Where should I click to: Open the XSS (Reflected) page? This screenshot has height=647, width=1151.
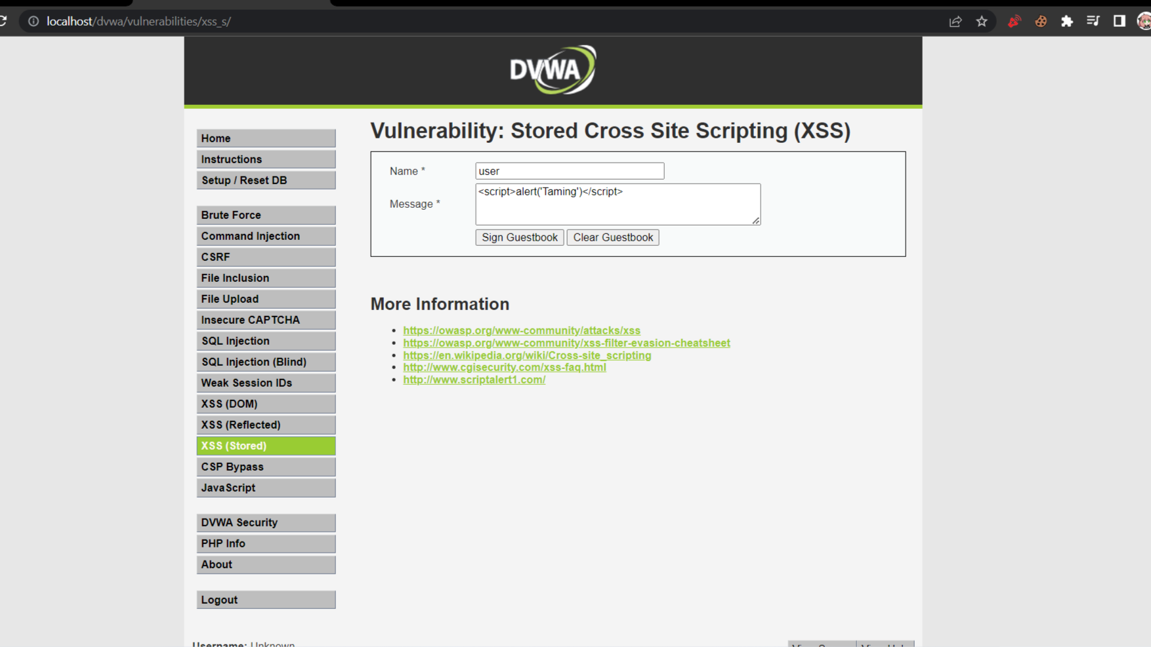(x=266, y=424)
